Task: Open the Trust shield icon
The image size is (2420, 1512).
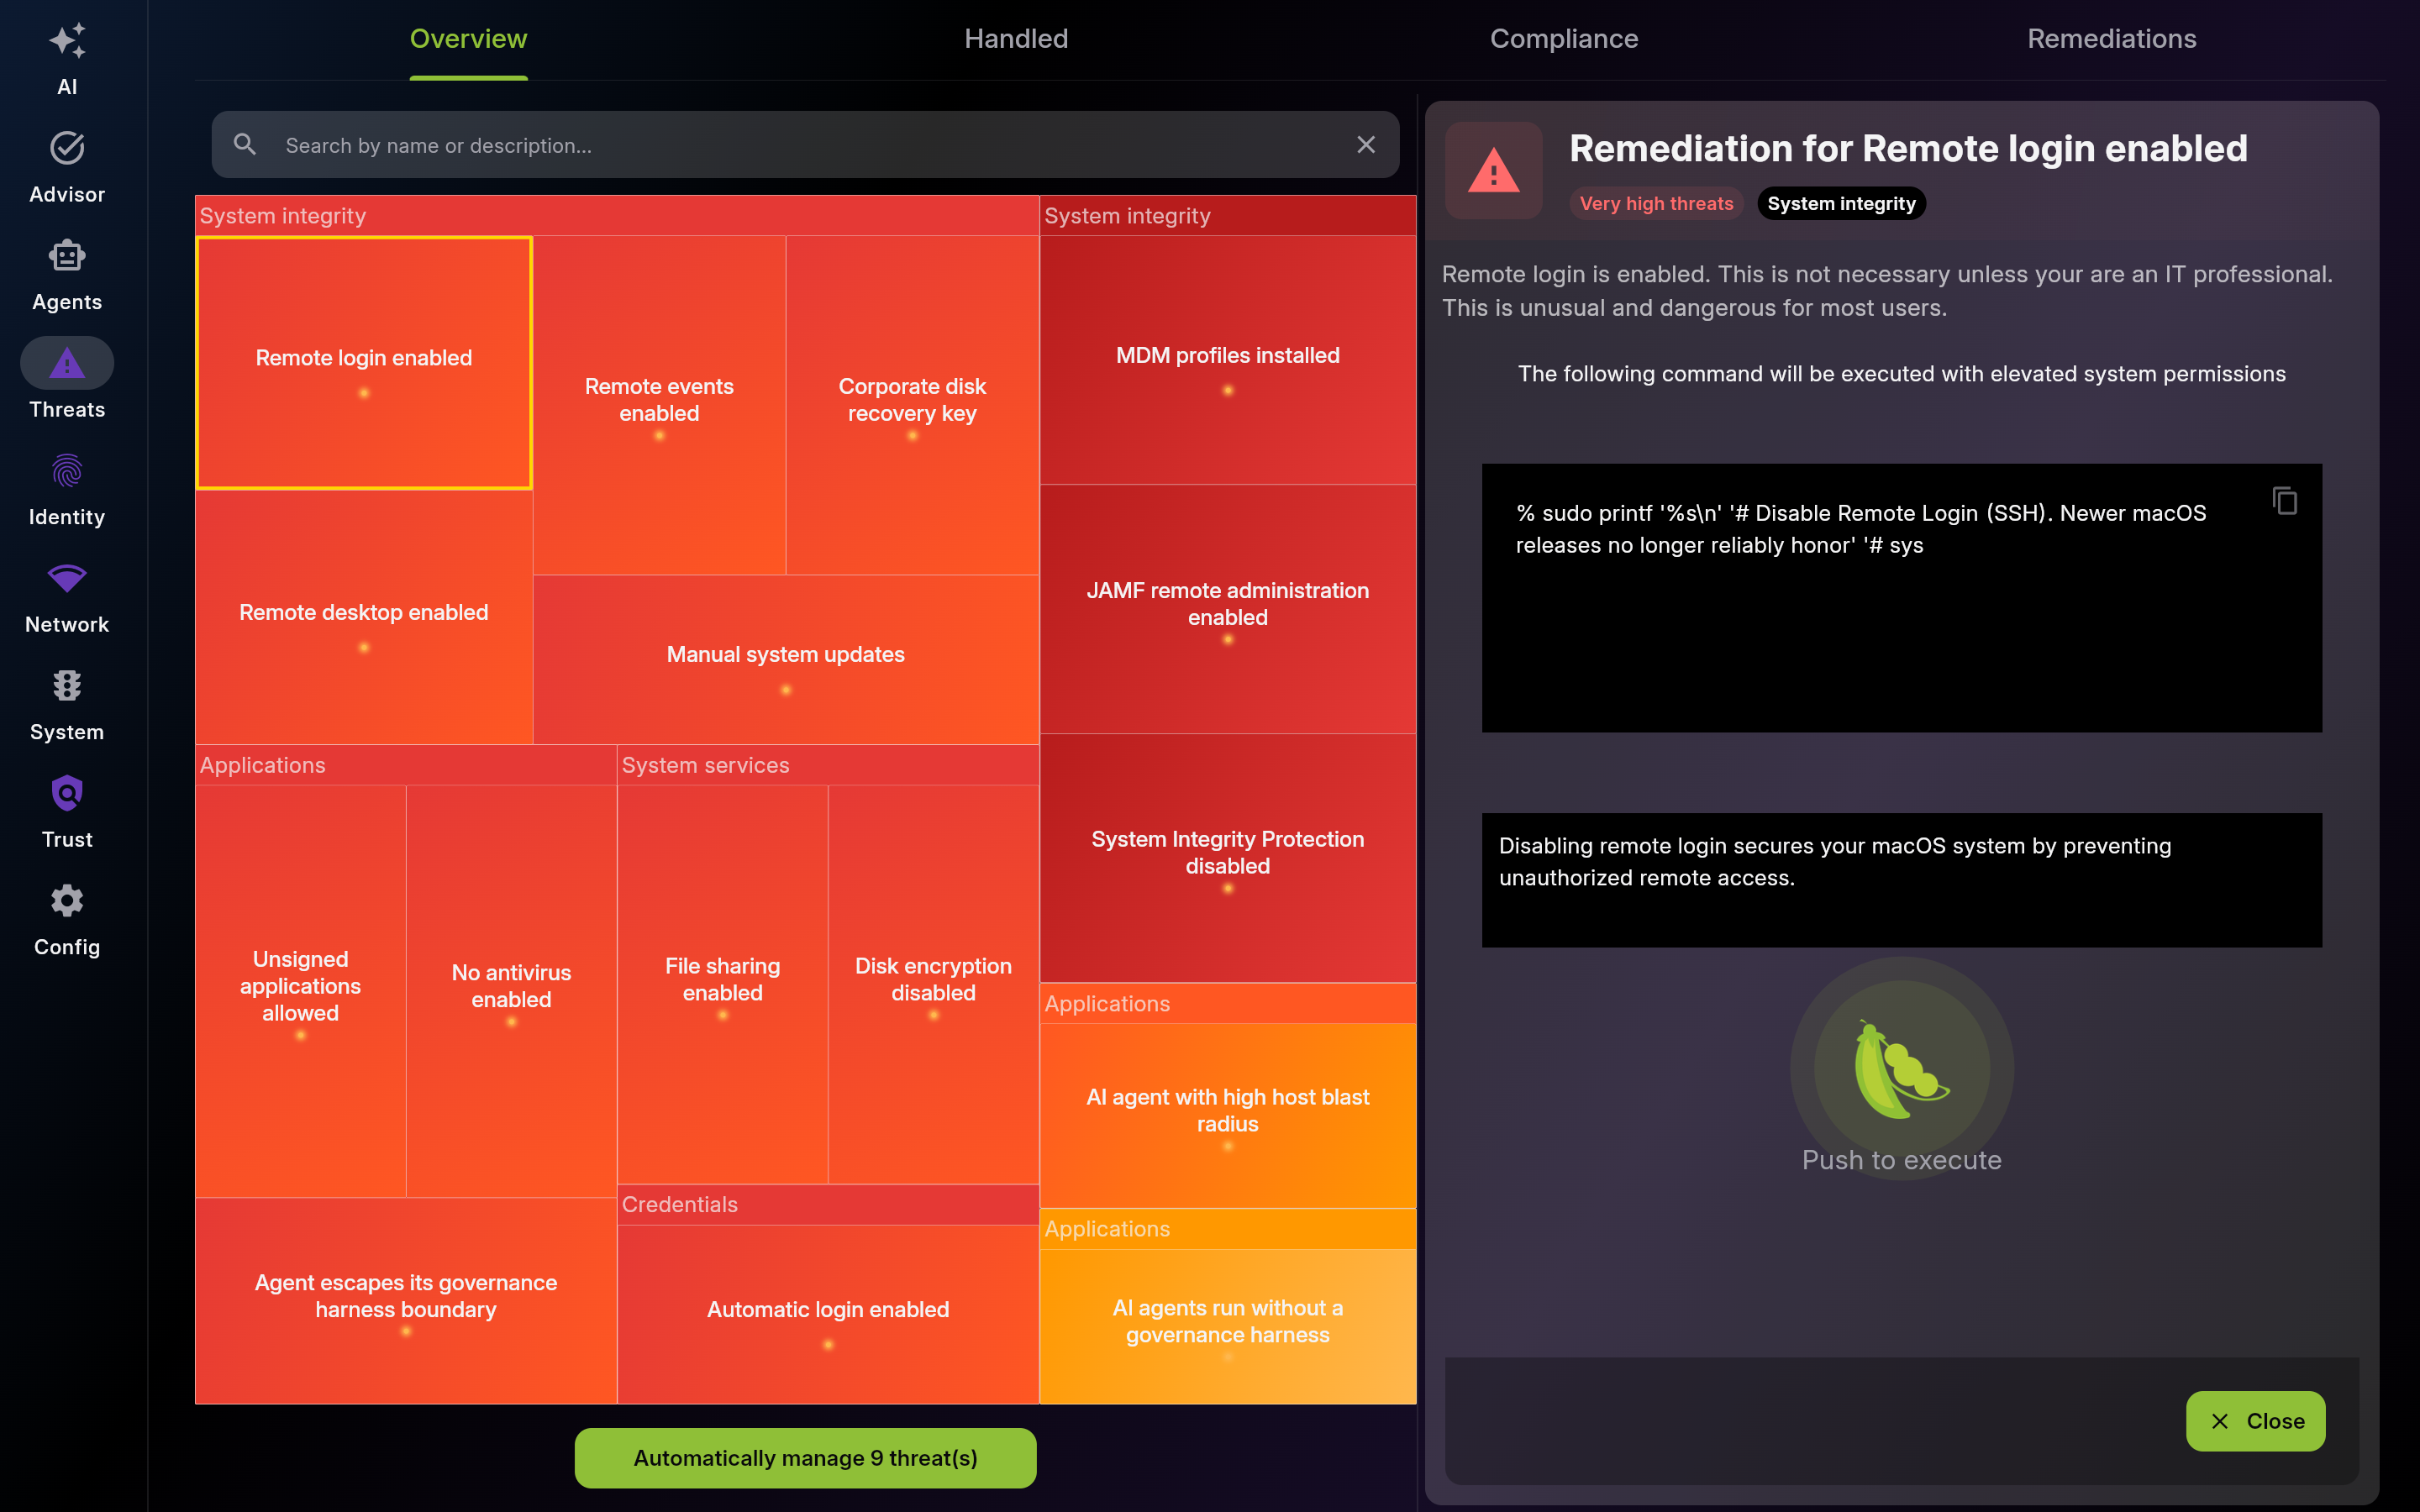Action: pyautogui.click(x=67, y=794)
